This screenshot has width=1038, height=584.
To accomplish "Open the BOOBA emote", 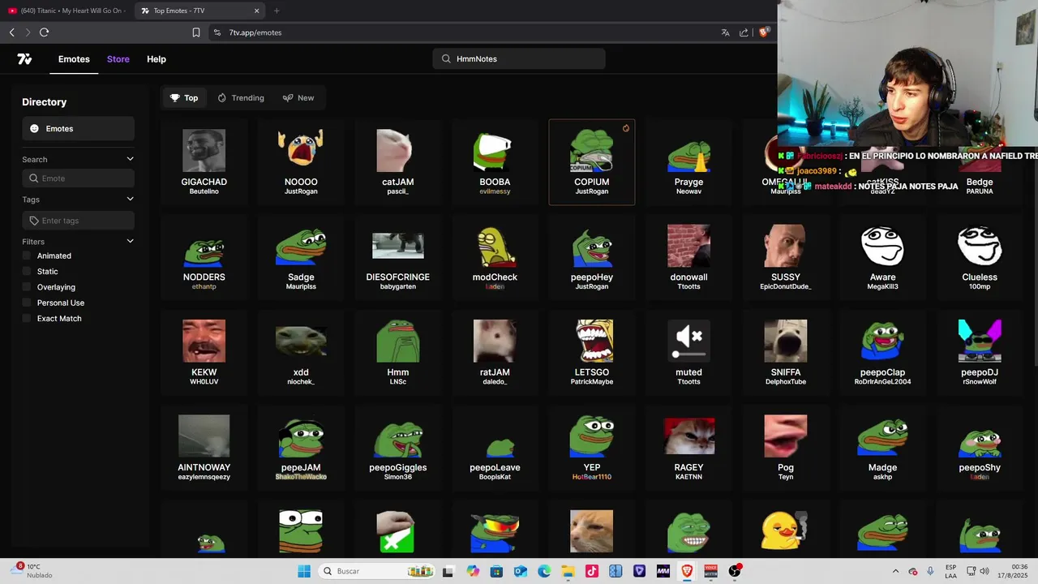I will [x=495, y=162].
